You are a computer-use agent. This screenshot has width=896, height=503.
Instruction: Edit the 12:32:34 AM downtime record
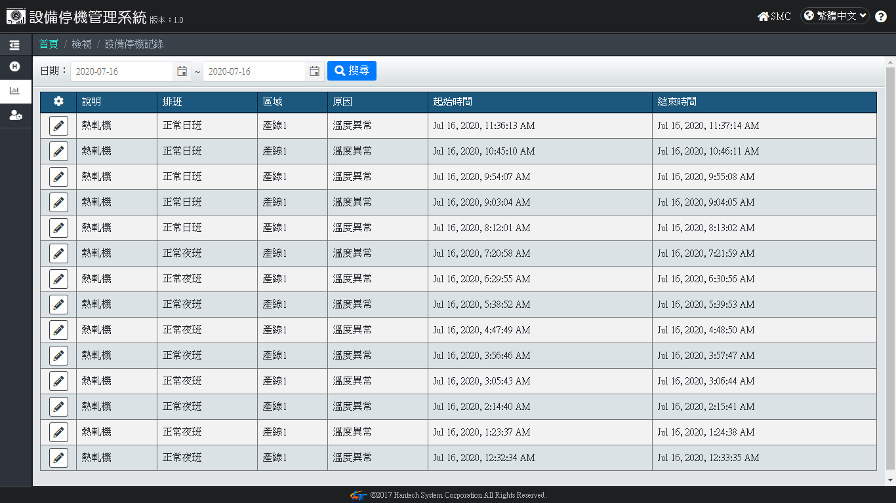tap(58, 458)
